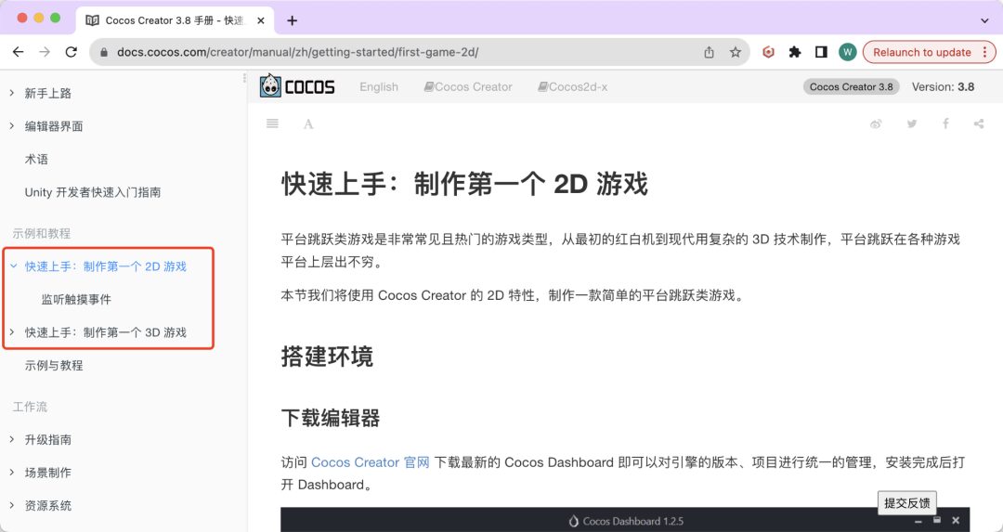The image size is (1003, 532).
Task: Share the page to Weibo
Action: pyautogui.click(x=875, y=123)
